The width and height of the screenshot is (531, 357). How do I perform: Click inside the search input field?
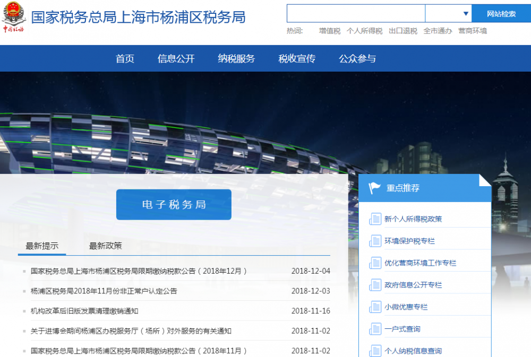point(356,13)
